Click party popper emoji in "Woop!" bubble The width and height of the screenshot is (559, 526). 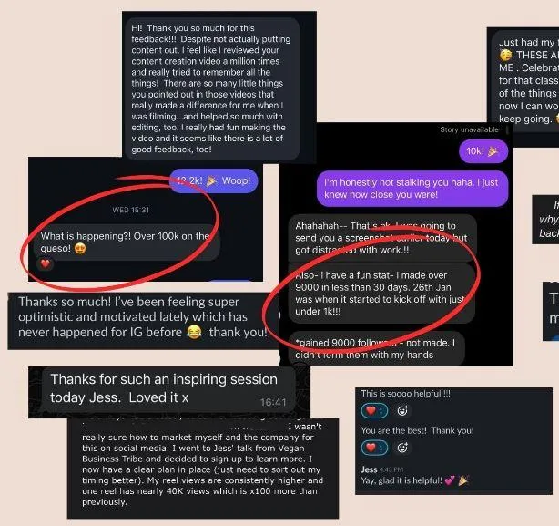[212, 180]
